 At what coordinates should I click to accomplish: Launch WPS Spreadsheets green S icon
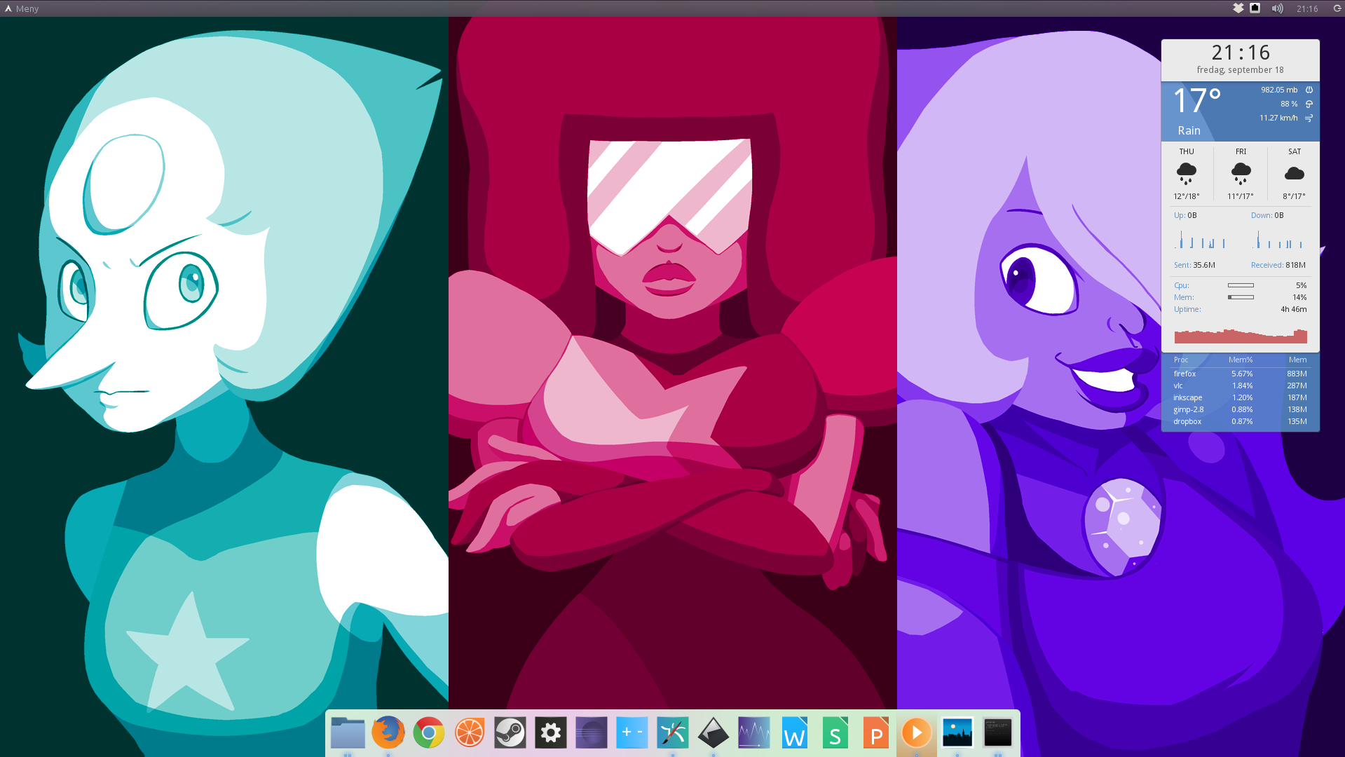[835, 733]
